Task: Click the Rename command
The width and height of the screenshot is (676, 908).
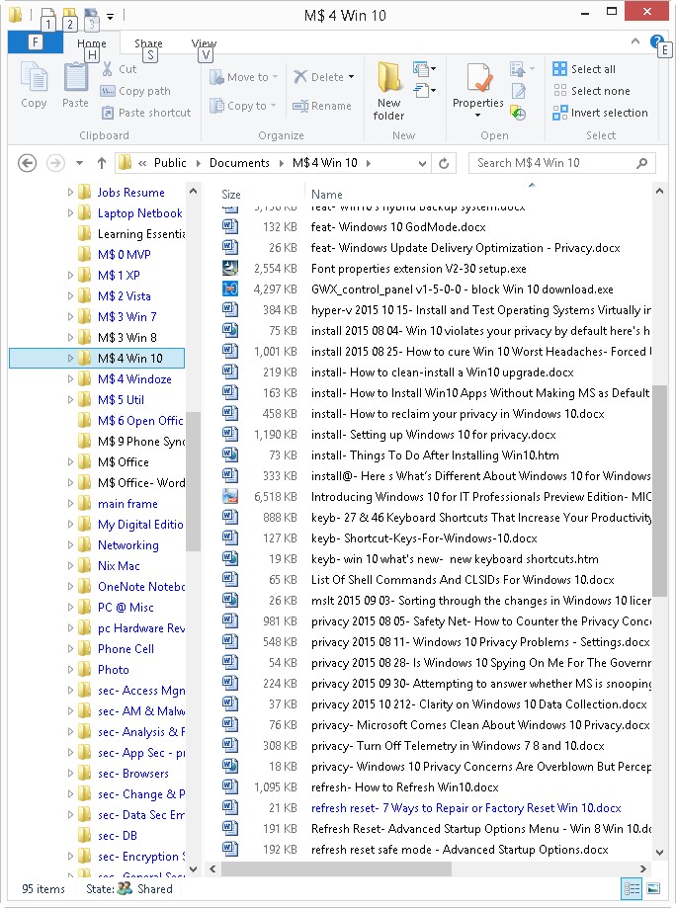Action: pyautogui.click(x=322, y=106)
